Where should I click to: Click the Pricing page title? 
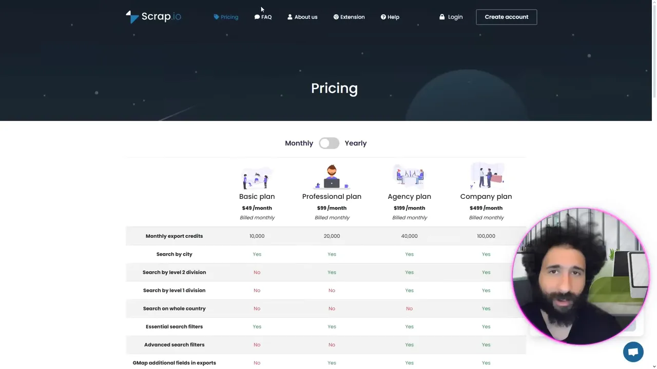334,88
